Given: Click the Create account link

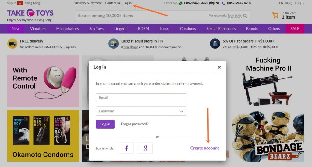Looking at the screenshot, I should pos(204,148).
